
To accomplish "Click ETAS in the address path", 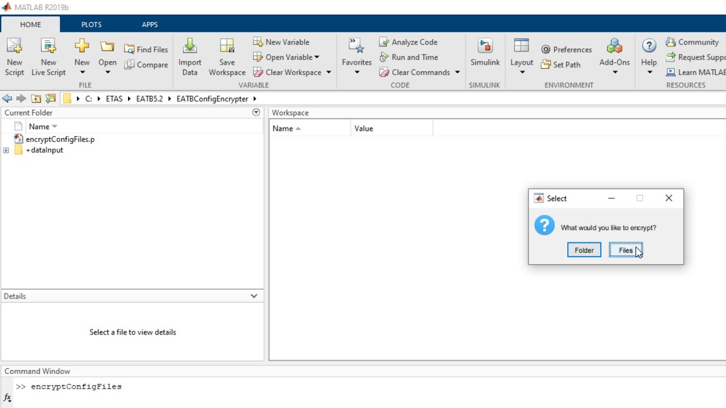I will click(x=114, y=99).
